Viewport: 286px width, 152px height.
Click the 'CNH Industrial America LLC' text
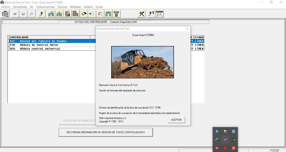click(x=113, y=118)
